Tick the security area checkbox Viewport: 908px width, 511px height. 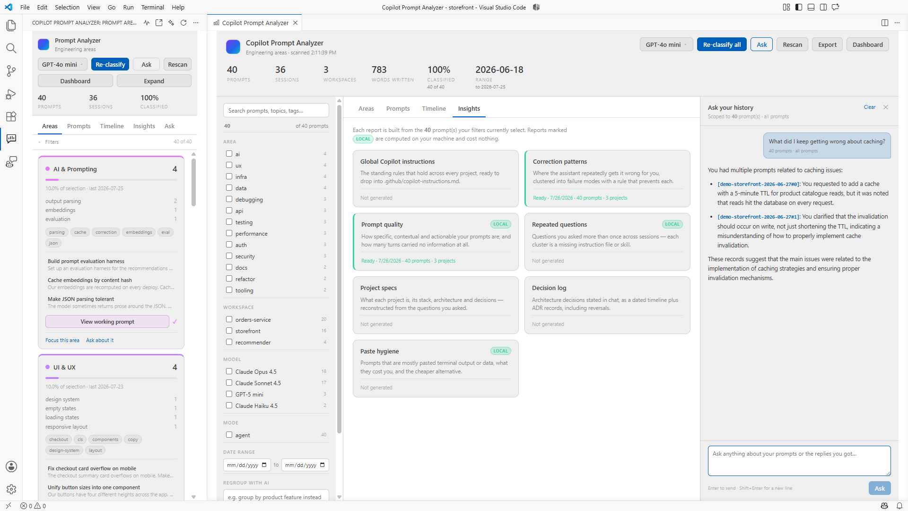(x=229, y=256)
